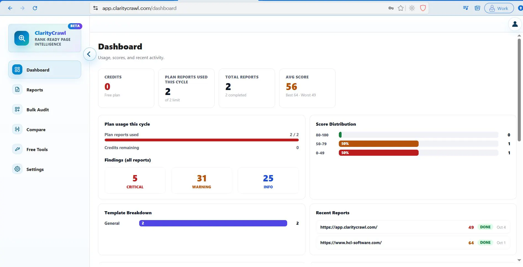Click the orange 50-79 score distribution bar

point(379,144)
